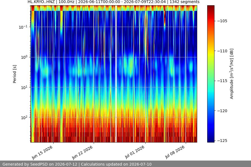Click the −125 colorbar tick label
The image size is (251, 167).
point(222,141)
